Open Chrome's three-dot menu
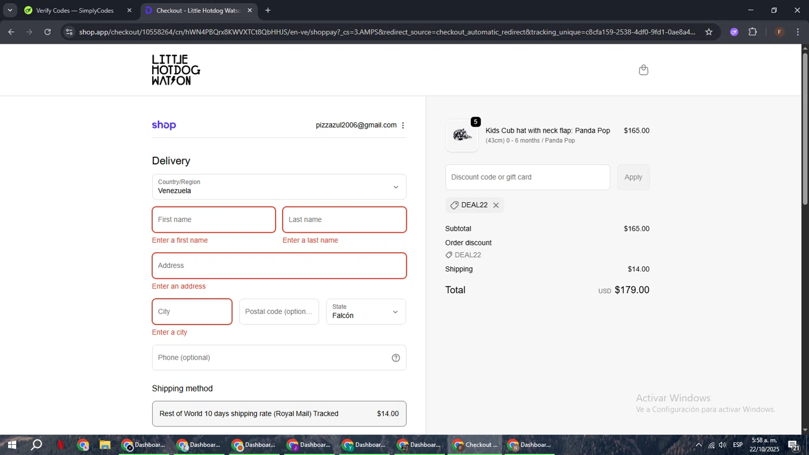809x455 pixels. [x=798, y=32]
